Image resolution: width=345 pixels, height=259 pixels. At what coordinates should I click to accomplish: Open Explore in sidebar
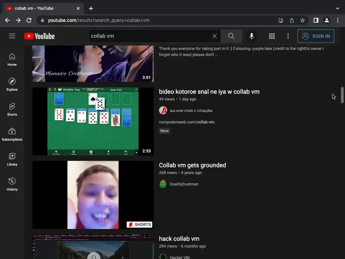coord(12,85)
